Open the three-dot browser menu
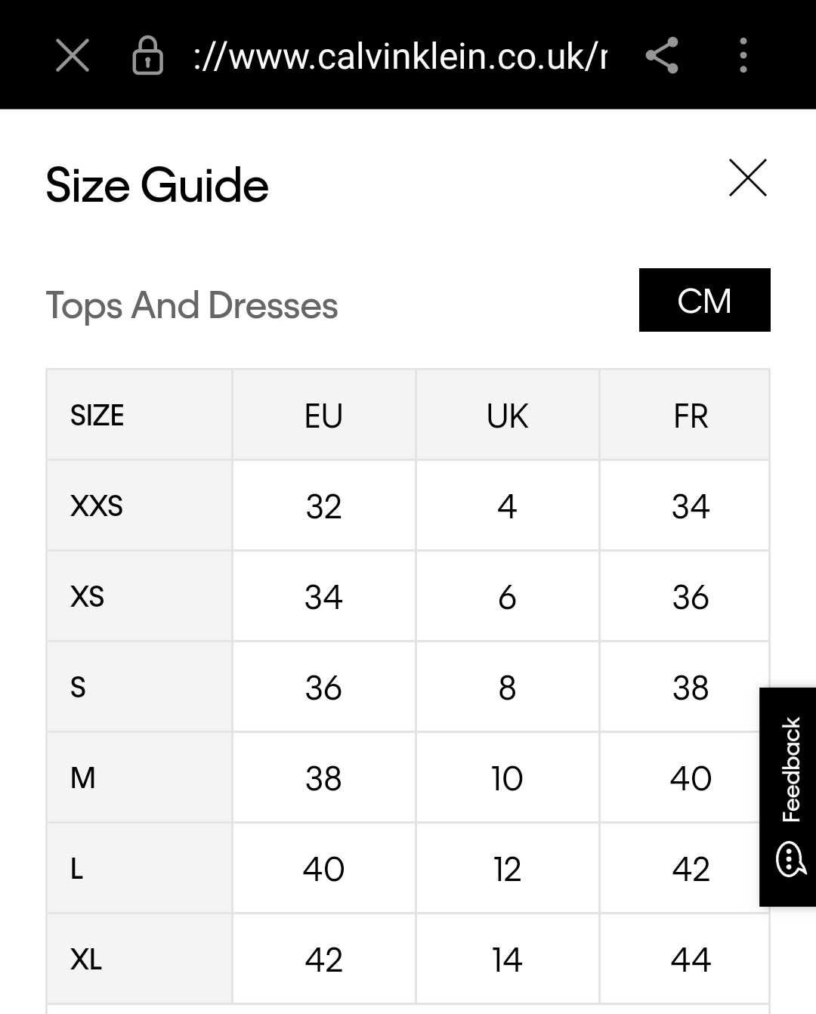816x1014 pixels. (x=743, y=55)
